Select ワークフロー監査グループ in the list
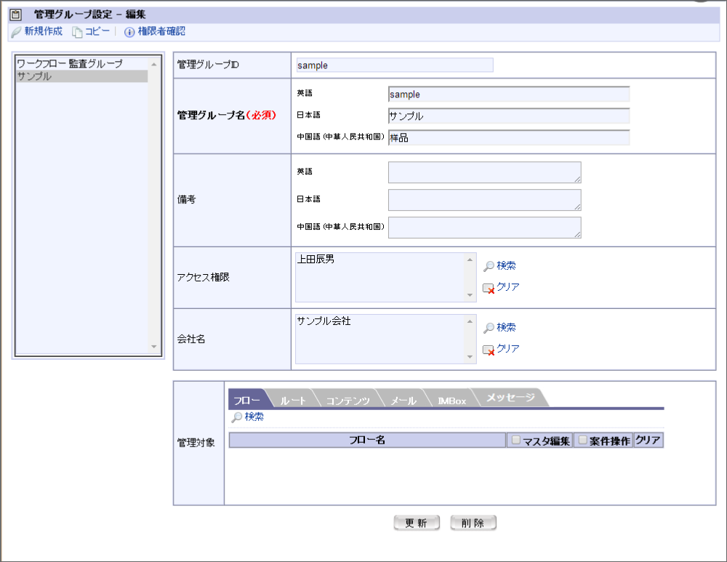Image resolution: width=727 pixels, height=562 pixels. click(x=82, y=63)
